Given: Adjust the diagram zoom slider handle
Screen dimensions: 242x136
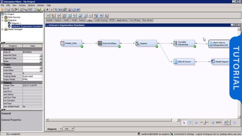Looking at the screenshot, I should point(205,123).
